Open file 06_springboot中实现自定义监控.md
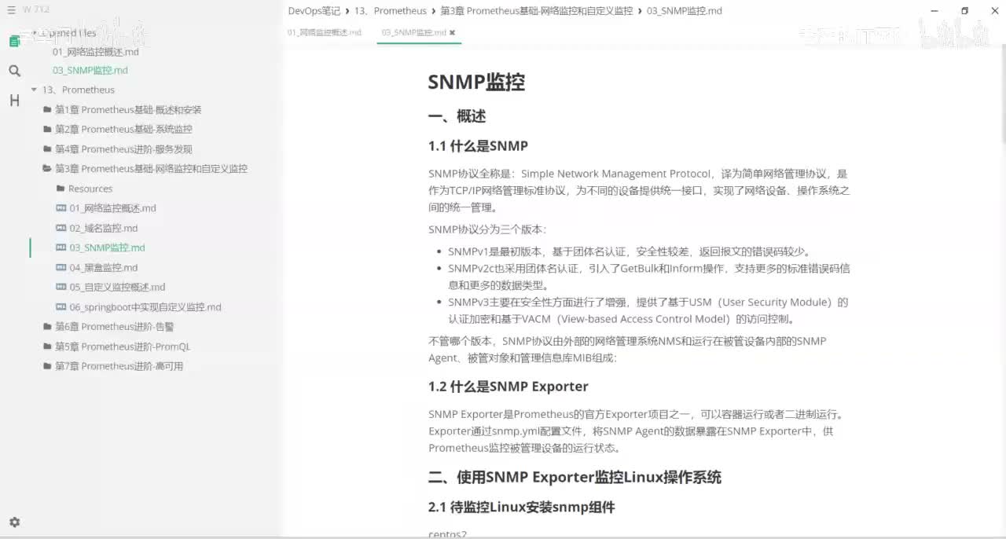 (145, 307)
